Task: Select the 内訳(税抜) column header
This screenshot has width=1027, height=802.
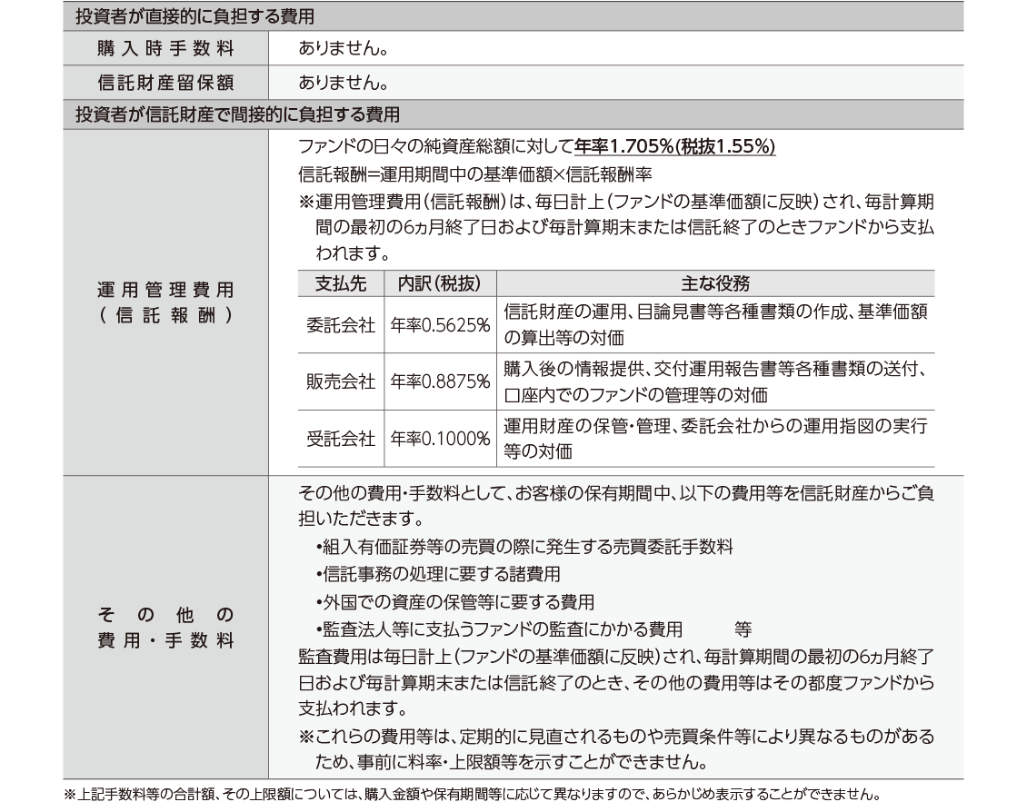Action: [x=440, y=282]
